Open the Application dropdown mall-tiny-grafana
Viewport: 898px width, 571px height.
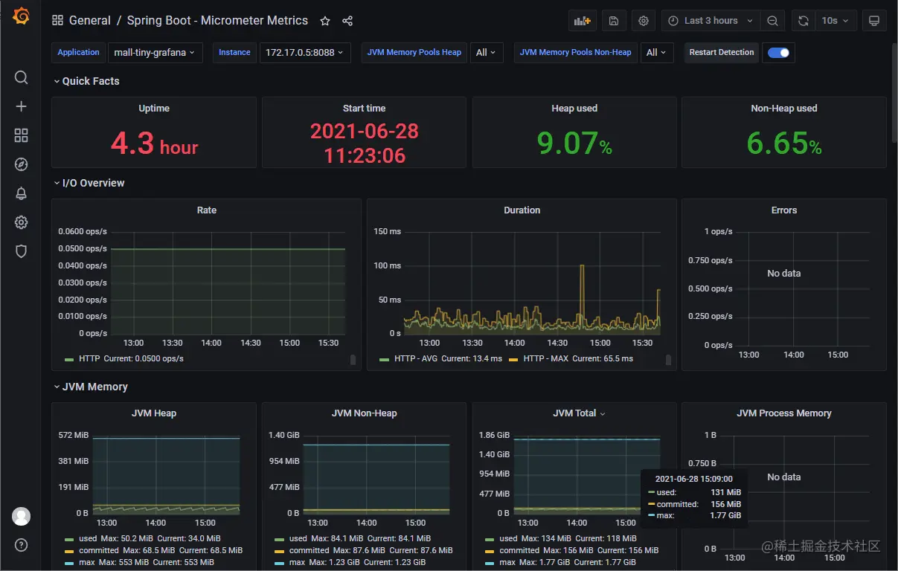click(155, 52)
